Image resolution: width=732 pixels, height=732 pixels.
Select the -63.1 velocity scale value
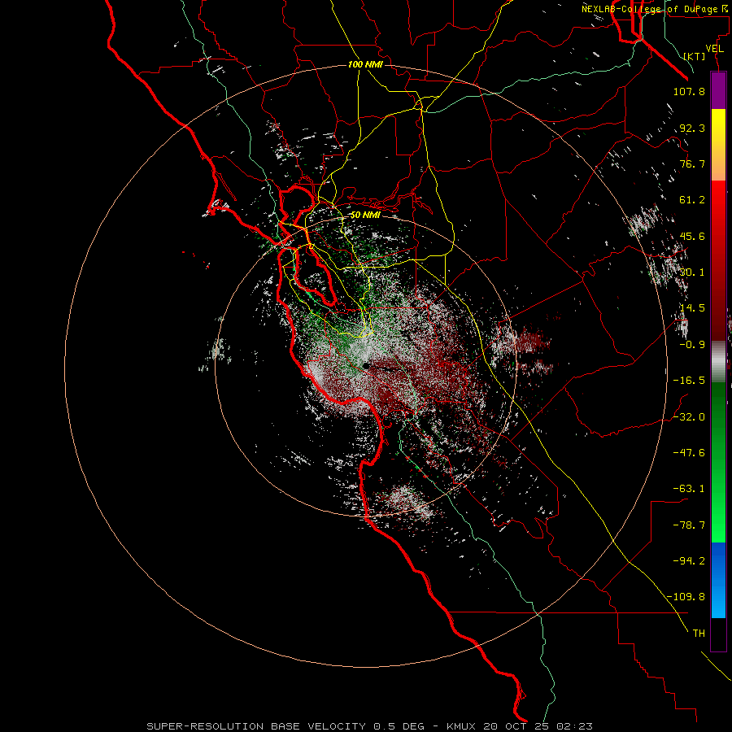pos(689,489)
